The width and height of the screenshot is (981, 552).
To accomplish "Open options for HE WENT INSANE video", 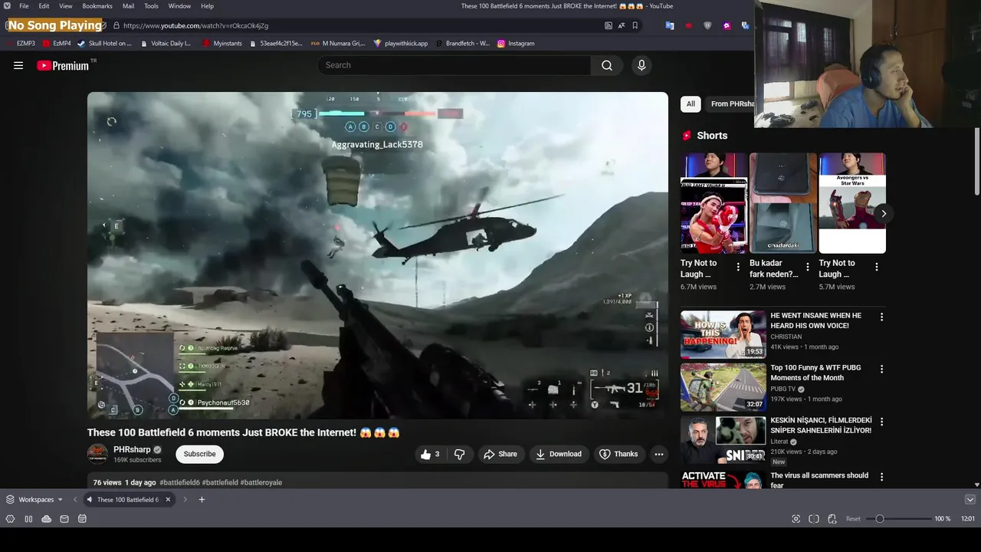I will [881, 317].
